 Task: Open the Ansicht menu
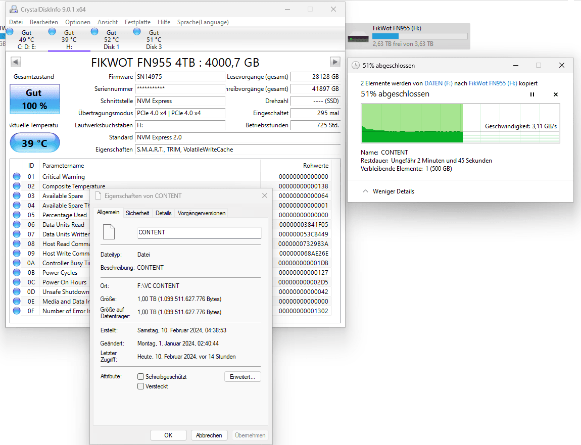click(x=108, y=22)
